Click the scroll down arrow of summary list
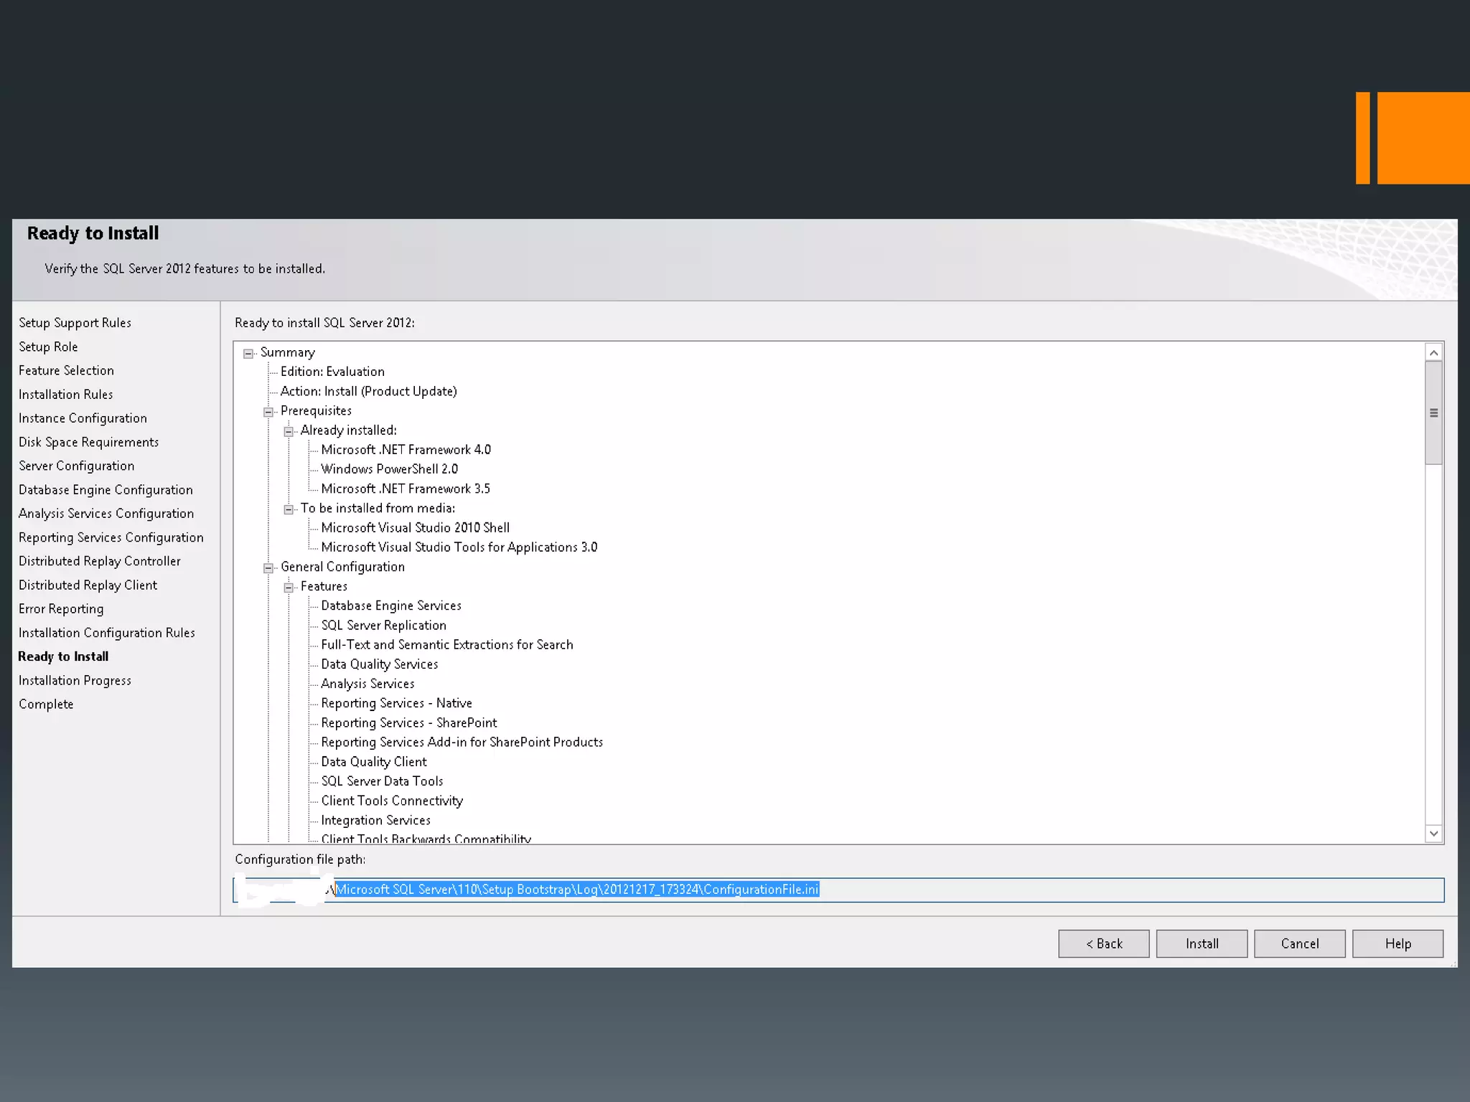The height and width of the screenshot is (1102, 1470). tap(1433, 834)
